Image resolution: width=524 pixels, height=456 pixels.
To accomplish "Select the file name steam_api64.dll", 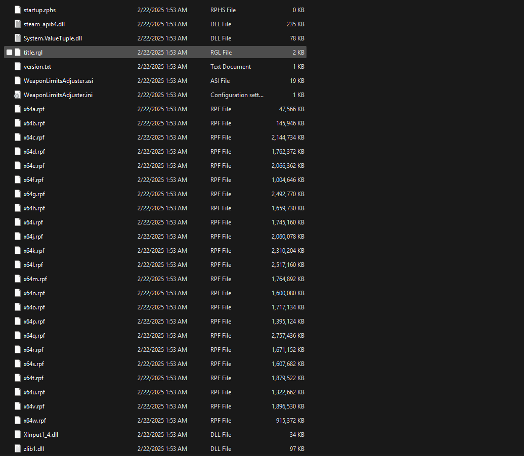I will (x=44, y=24).
